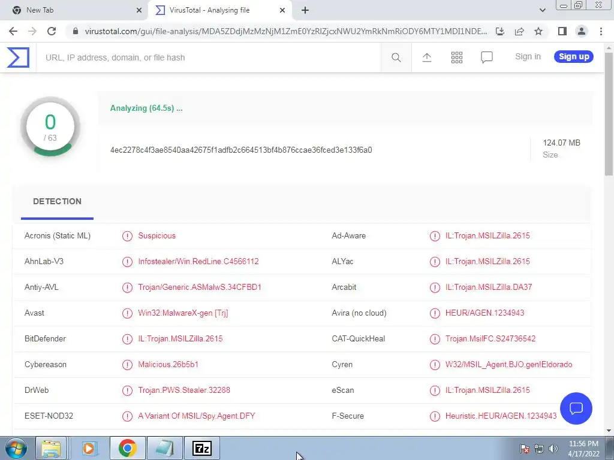Click the CAT-QuickHeal engine name
The image size is (614, 460).
pyautogui.click(x=359, y=339)
